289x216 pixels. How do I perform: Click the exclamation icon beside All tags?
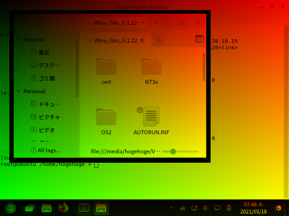coord(34,150)
